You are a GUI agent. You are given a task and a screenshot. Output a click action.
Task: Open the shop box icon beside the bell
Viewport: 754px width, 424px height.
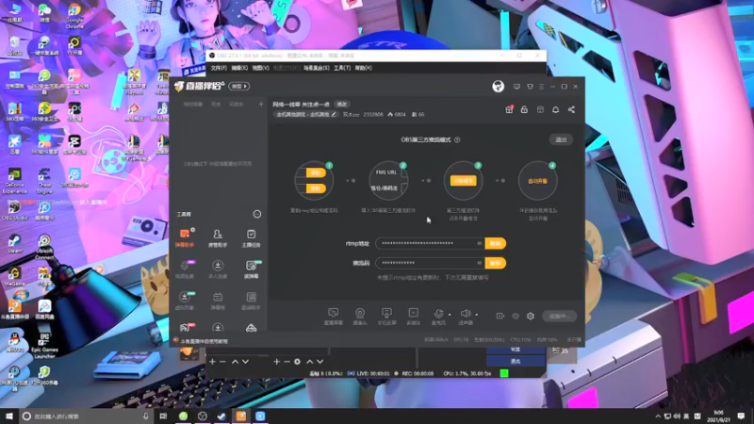click(540, 109)
